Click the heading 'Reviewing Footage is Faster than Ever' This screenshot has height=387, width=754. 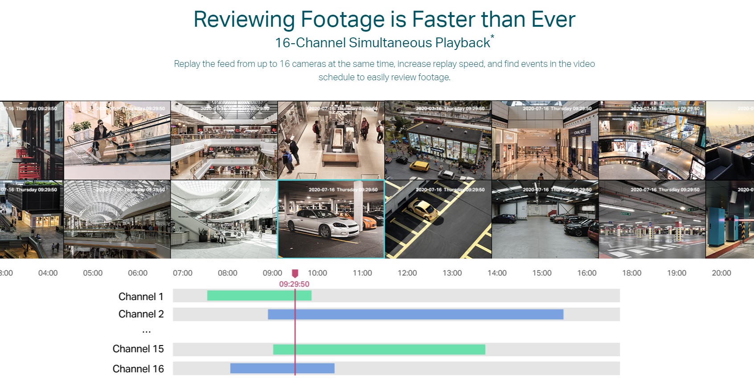pos(384,19)
